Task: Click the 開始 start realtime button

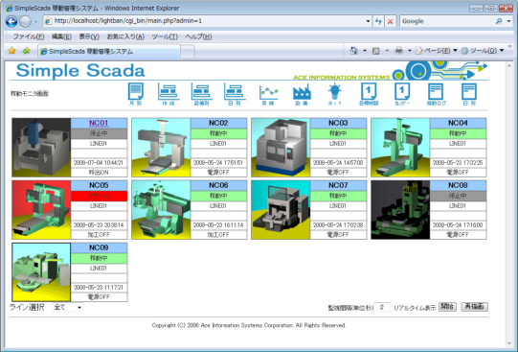Action: (x=447, y=307)
